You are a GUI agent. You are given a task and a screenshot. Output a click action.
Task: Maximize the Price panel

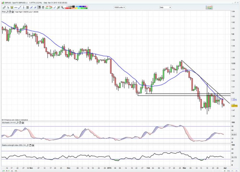pos(10,12)
